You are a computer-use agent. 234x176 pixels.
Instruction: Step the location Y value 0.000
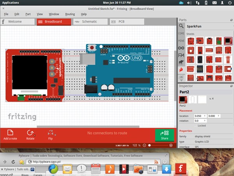pos(218,116)
